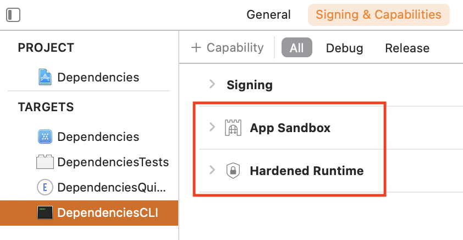
Task: Click the DependenciesQuickLook extension icon
Action: [45, 187]
